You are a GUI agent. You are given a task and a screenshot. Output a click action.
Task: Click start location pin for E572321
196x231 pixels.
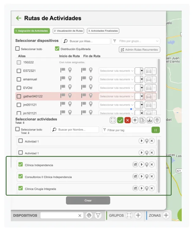pos(70,70)
